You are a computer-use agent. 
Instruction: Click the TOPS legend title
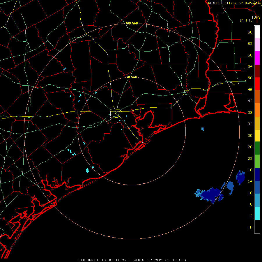pos(256,17)
